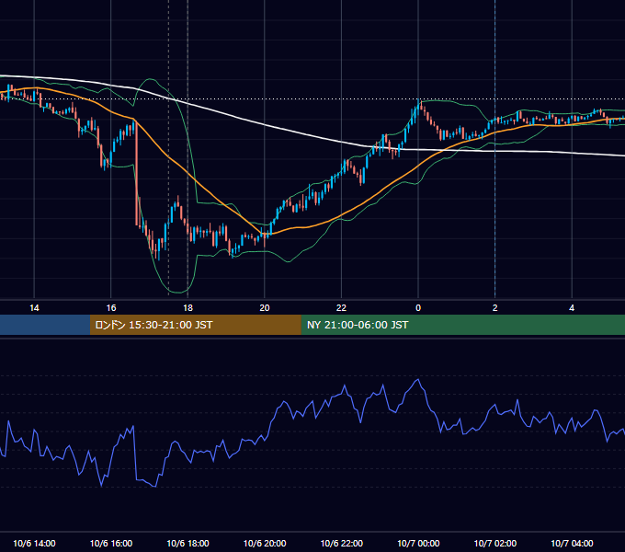The height and width of the screenshot is (552, 625).
Task: Click the 10/7 04:00 date label
Action: coord(572,543)
